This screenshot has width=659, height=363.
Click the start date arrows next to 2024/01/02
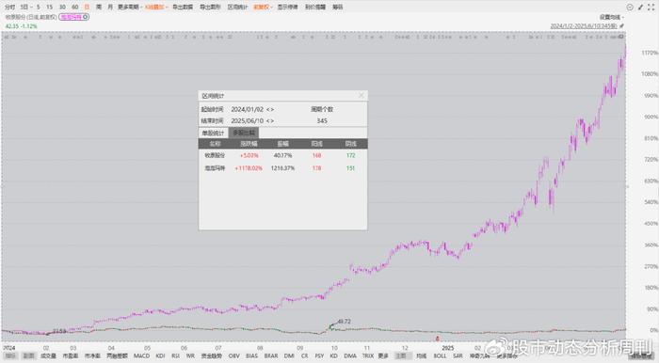pyautogui.click(x=270, y=109)
